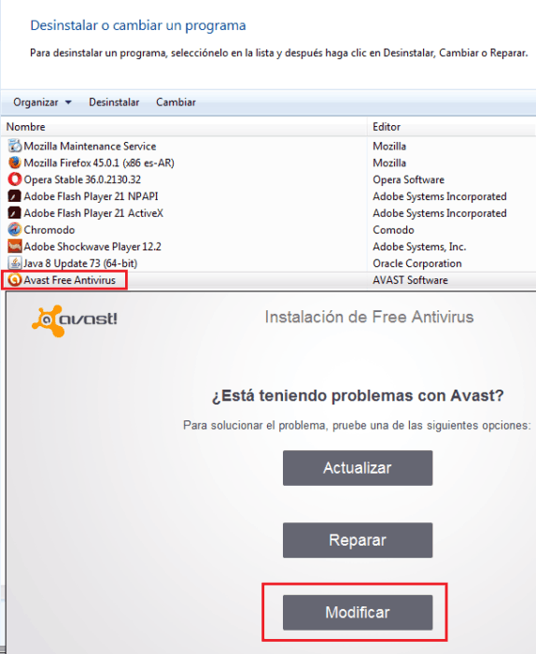
Task: Click the Avast Free Antivirus icon
Action: point(15,280)
